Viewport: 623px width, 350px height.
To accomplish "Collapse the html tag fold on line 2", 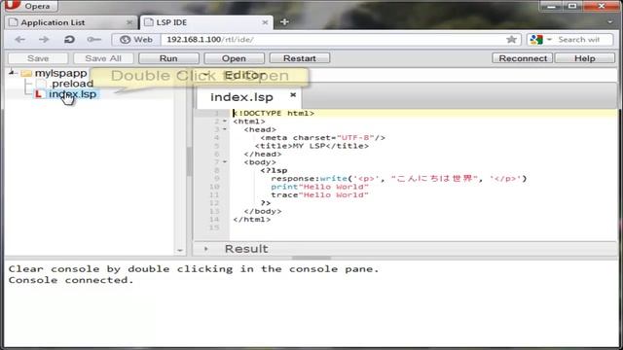I will point(225,121).
